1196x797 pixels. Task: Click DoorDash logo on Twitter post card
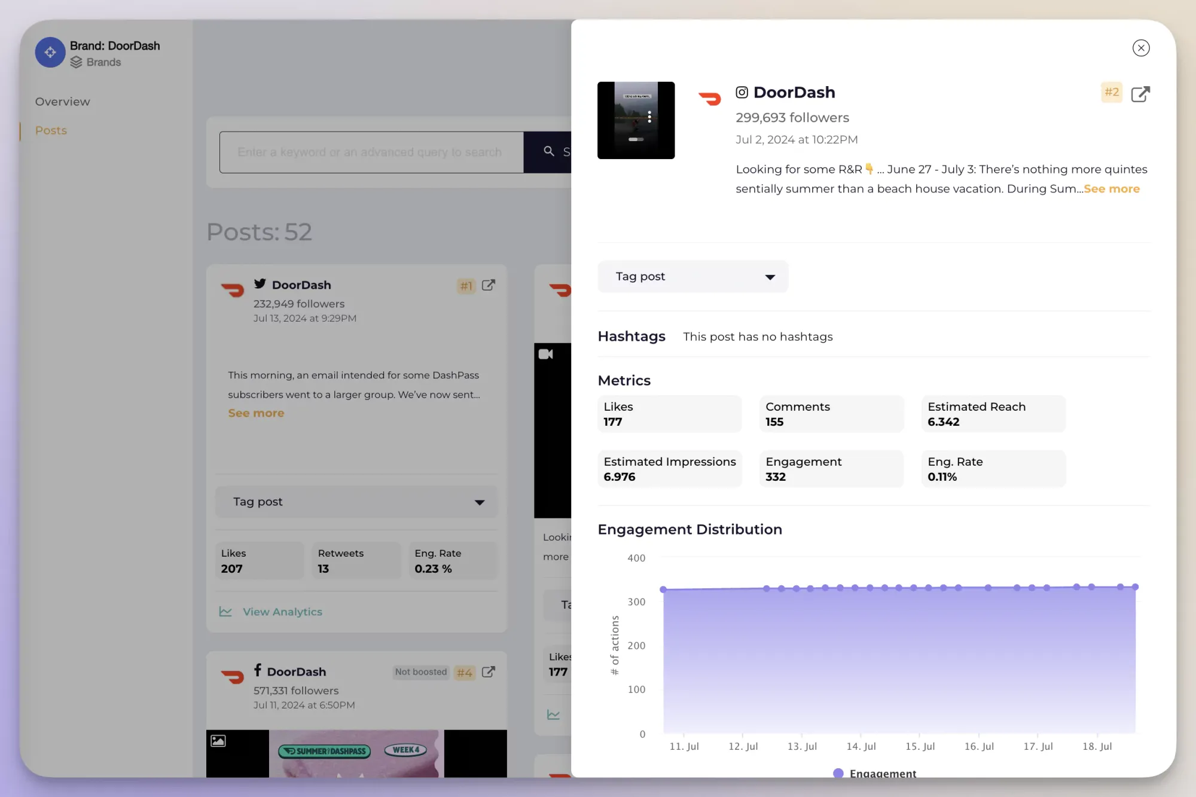click(x=233, y=291)
